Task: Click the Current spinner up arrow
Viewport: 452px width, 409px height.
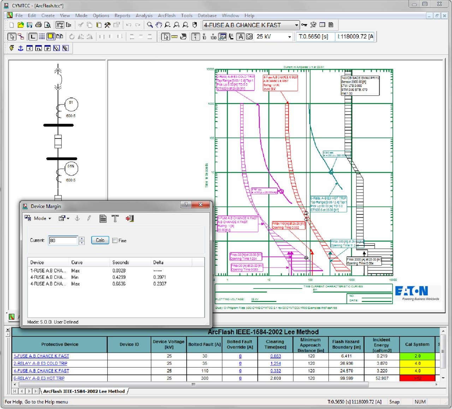Action: tap(82, 238)
